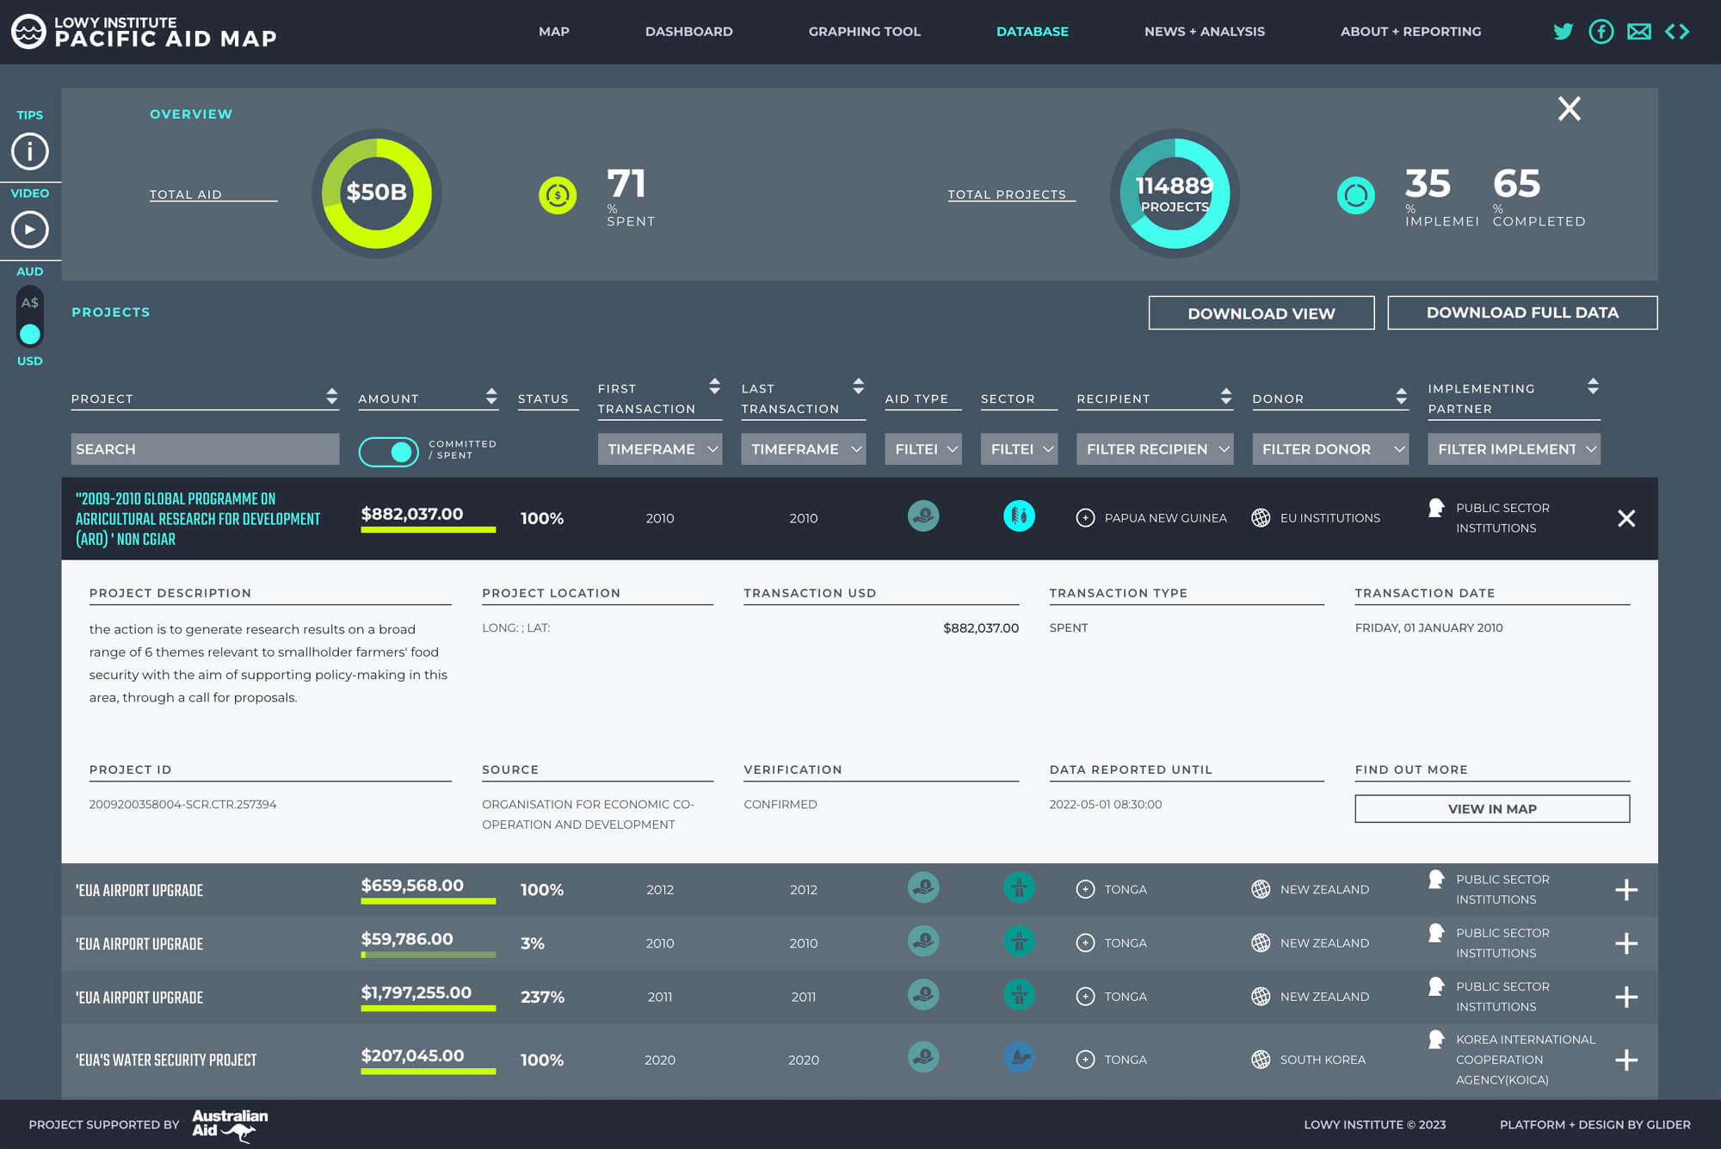Open the Tips info icon
This screenshot has height=1149, width=1721.
pyautogui.click(x=30, y=151)
